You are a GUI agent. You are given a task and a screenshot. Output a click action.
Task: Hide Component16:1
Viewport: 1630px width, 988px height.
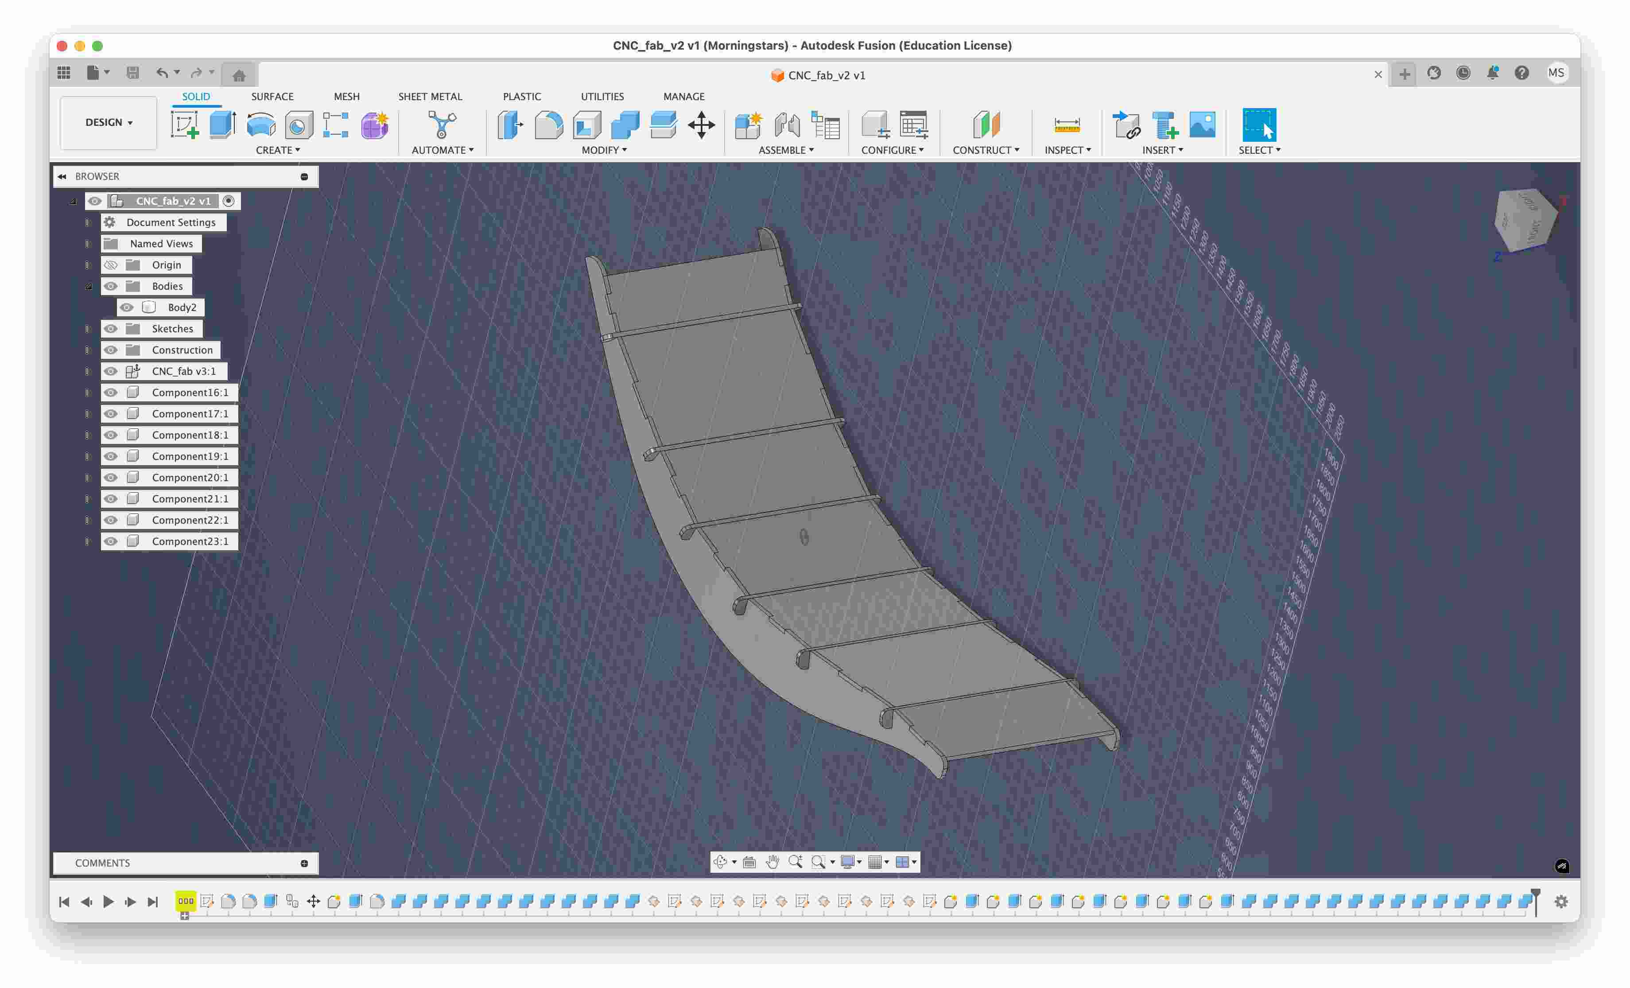click(110, 393)
